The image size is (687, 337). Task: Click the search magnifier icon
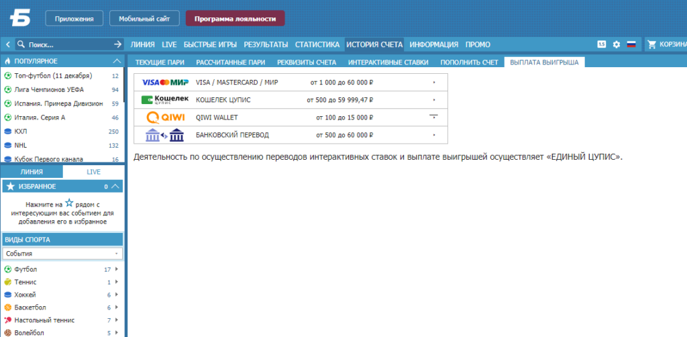click(21, 44)
